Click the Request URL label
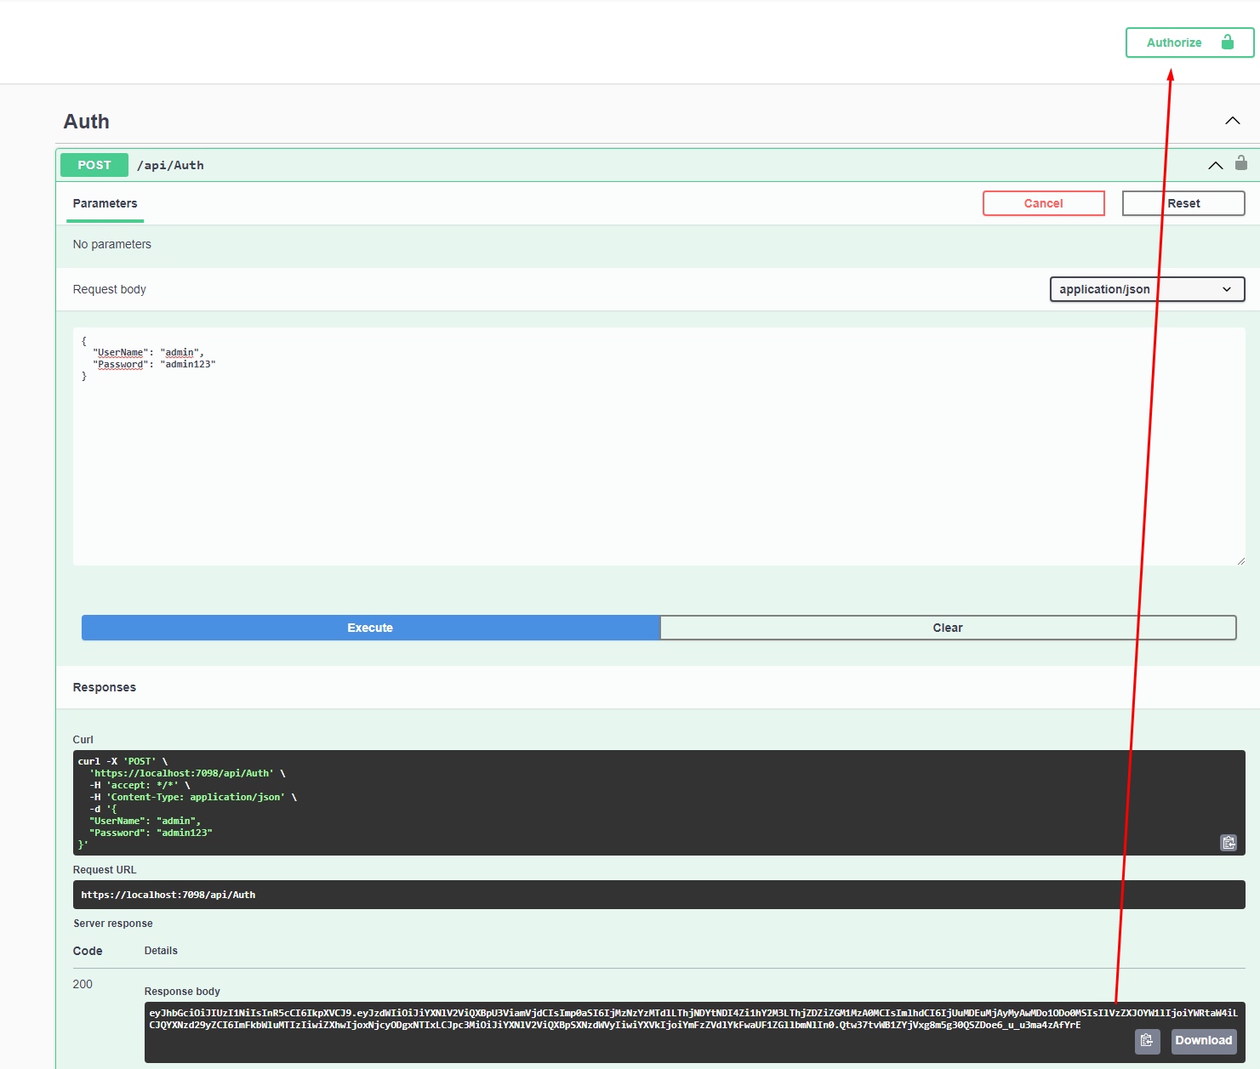The height and width of the screenshot is (1069, 1260). click(x=105, y=870)
